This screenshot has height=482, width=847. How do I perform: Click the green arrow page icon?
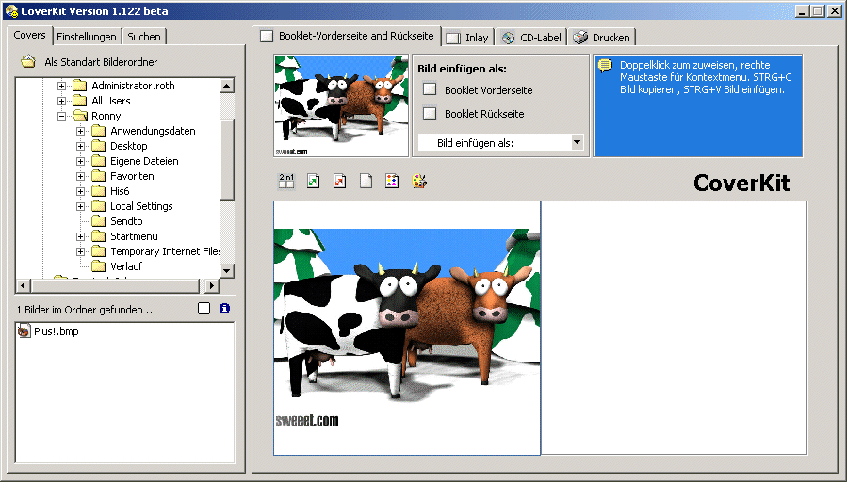313,181
